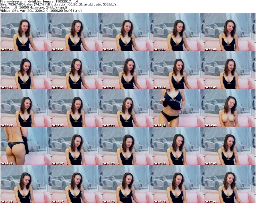This screenshot has height=203, width=256.
Task: Pick the frame at 00:19:13
Action: coord(179,184)
